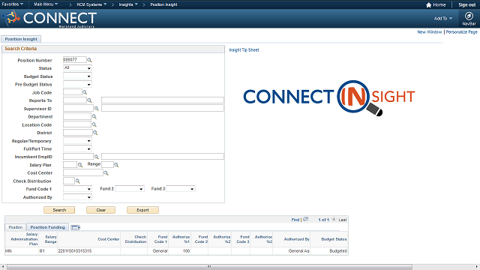Click the Search button
The height and width of the screenshot is (270, 480).
pyautogui.click(x=59, y=210)
